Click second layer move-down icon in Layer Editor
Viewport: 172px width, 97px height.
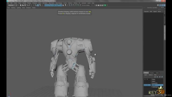[157, 77]
